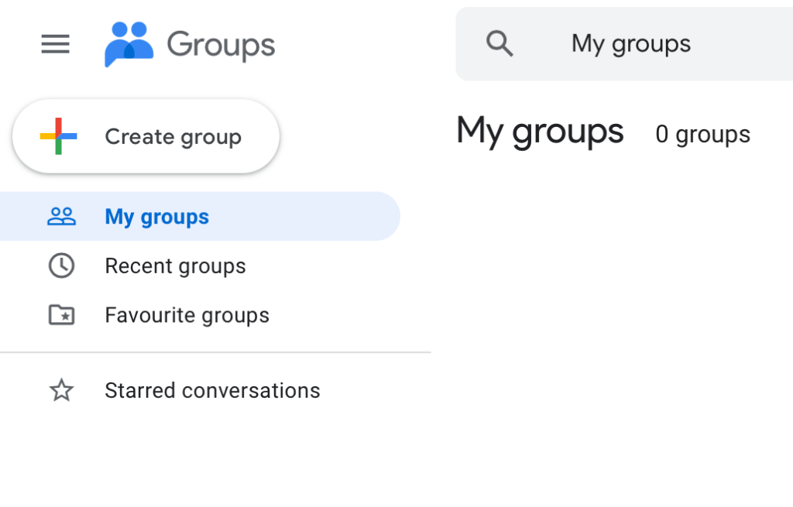Select the Favourite groups folder-star icon
Image resolution: width=793 pixels, height=507 pixels.
[x=60, y=315]
